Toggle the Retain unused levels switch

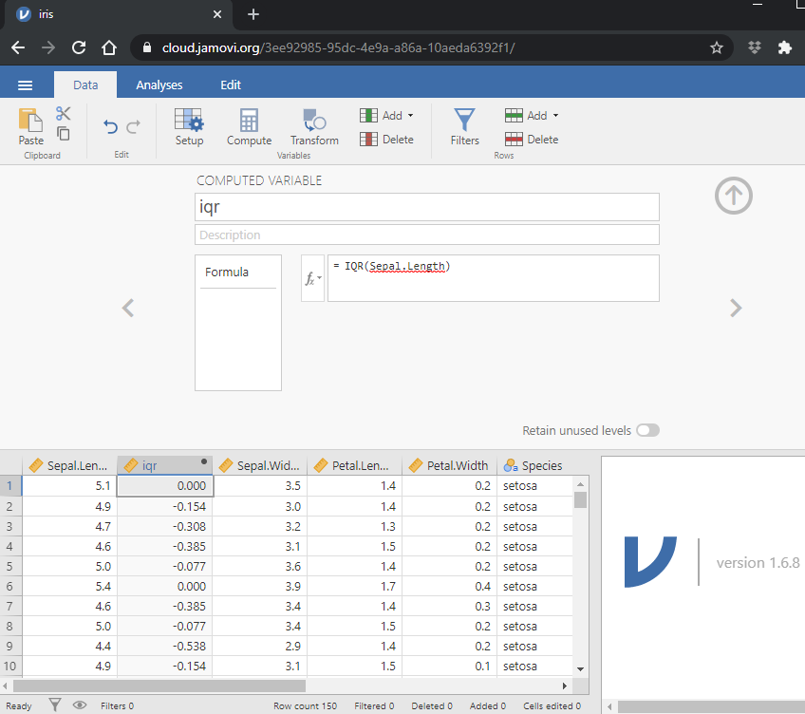647,430
